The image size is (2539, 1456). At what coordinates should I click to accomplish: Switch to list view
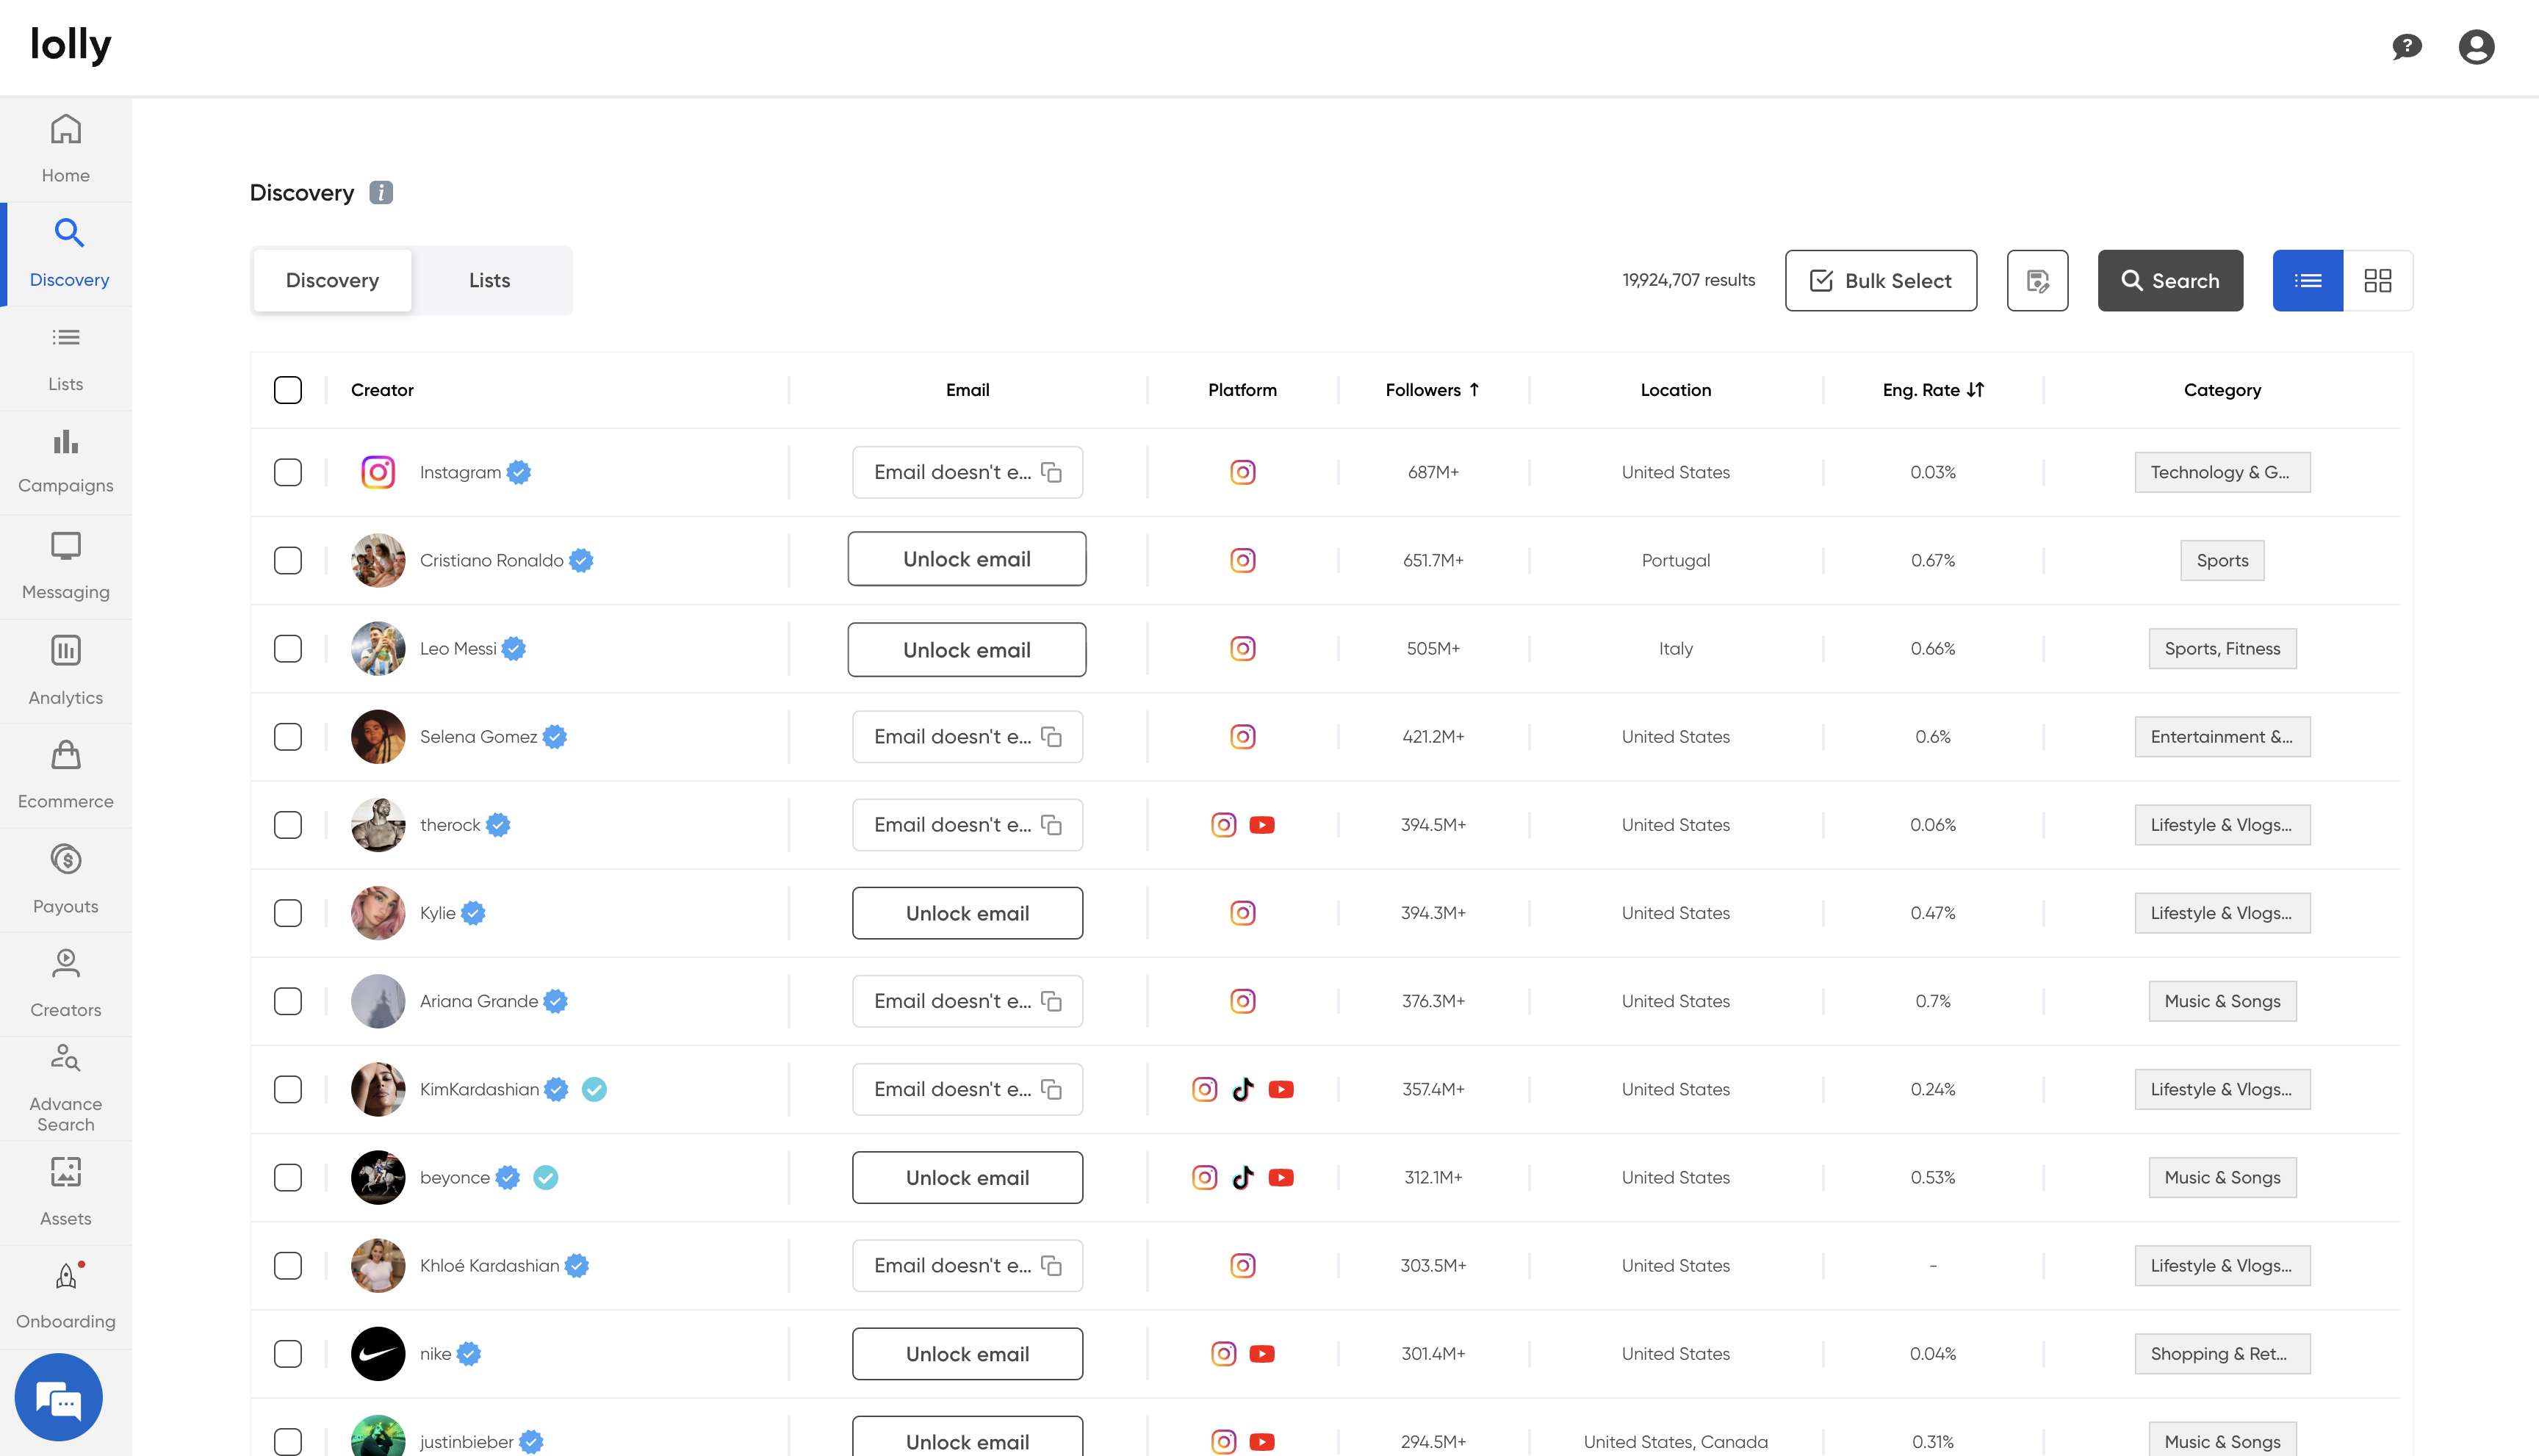pyautogui.click(x=2307, y=281)
